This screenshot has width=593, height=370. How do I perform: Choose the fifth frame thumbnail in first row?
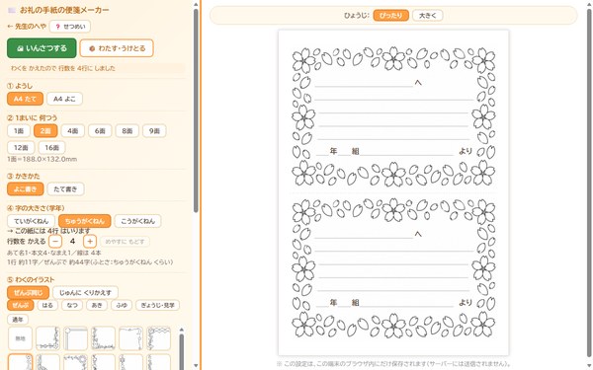tap(130, 338)
